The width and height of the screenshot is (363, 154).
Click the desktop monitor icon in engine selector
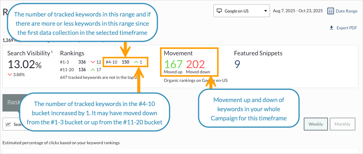point(219,11)
